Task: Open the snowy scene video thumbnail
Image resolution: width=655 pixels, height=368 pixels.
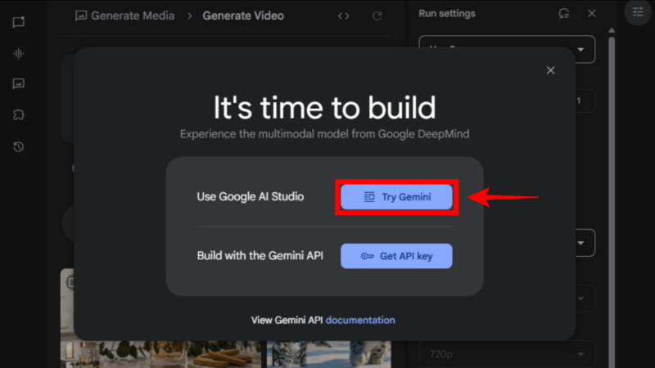Action: pyautogui.click(x=329, y=354)
